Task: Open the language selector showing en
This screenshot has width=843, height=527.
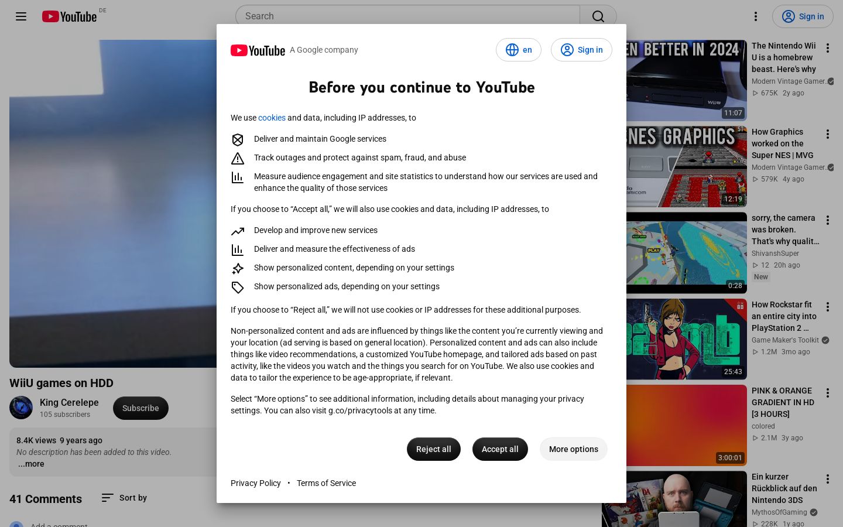Action: click(519, 50)
